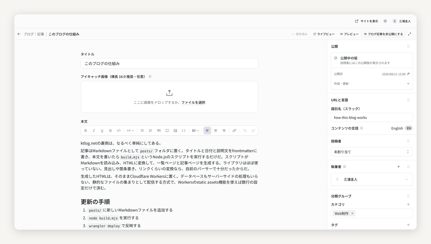The width and height of the screenshot is (431, 244).
Task: Apply strikethrough formatting
Action: click(110, 131)
